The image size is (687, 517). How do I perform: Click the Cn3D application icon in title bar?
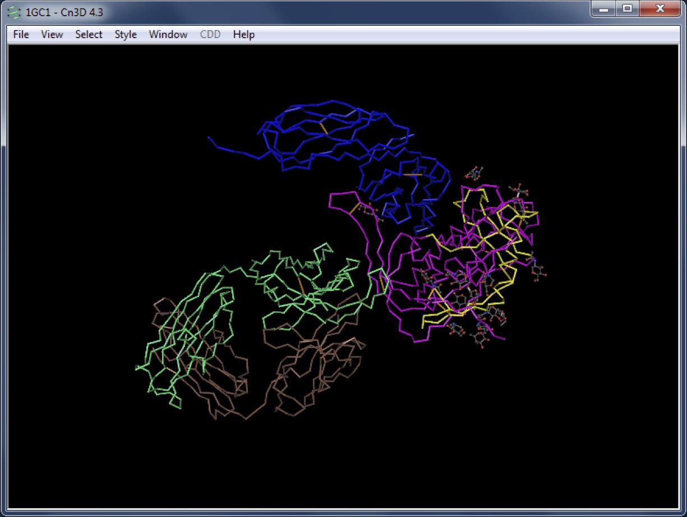click(15, 12)
